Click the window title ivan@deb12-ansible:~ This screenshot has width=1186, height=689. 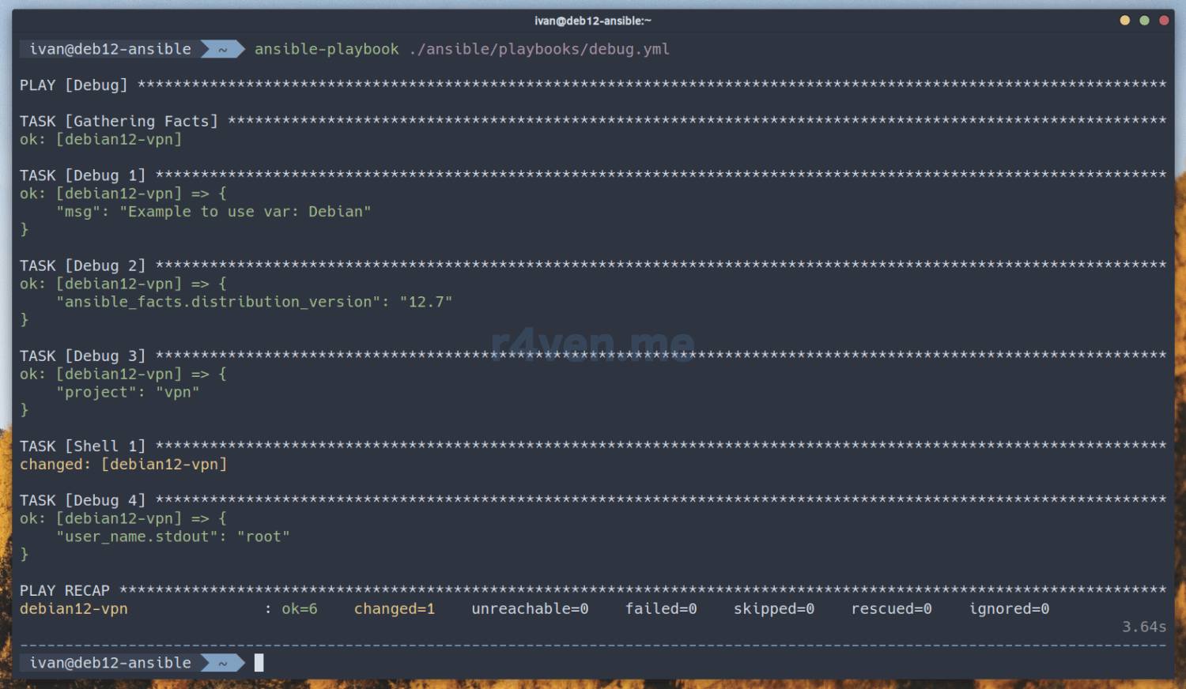[x=592, y=21]
